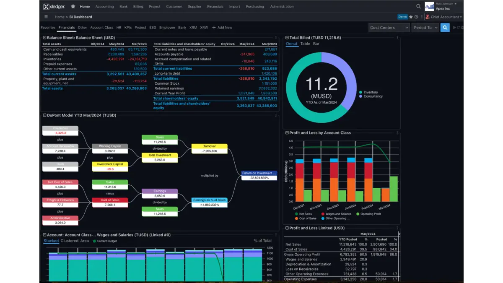Image resolution: width=503 pixels, height=283 pixels.
Task: Click the refresh icon right of blue search
Action: pyautogui.click(x=459, y=28)
